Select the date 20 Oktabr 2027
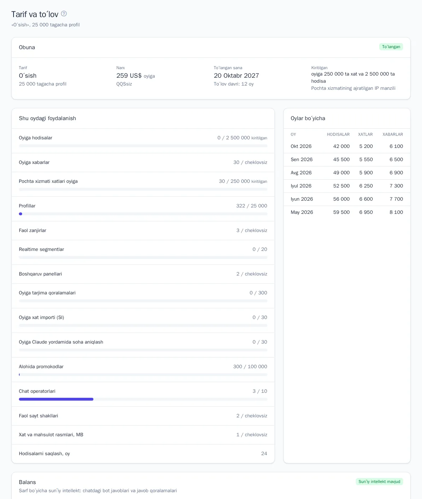Image resolution: width=422 pixels, height=499 pixels. point(236,76)
